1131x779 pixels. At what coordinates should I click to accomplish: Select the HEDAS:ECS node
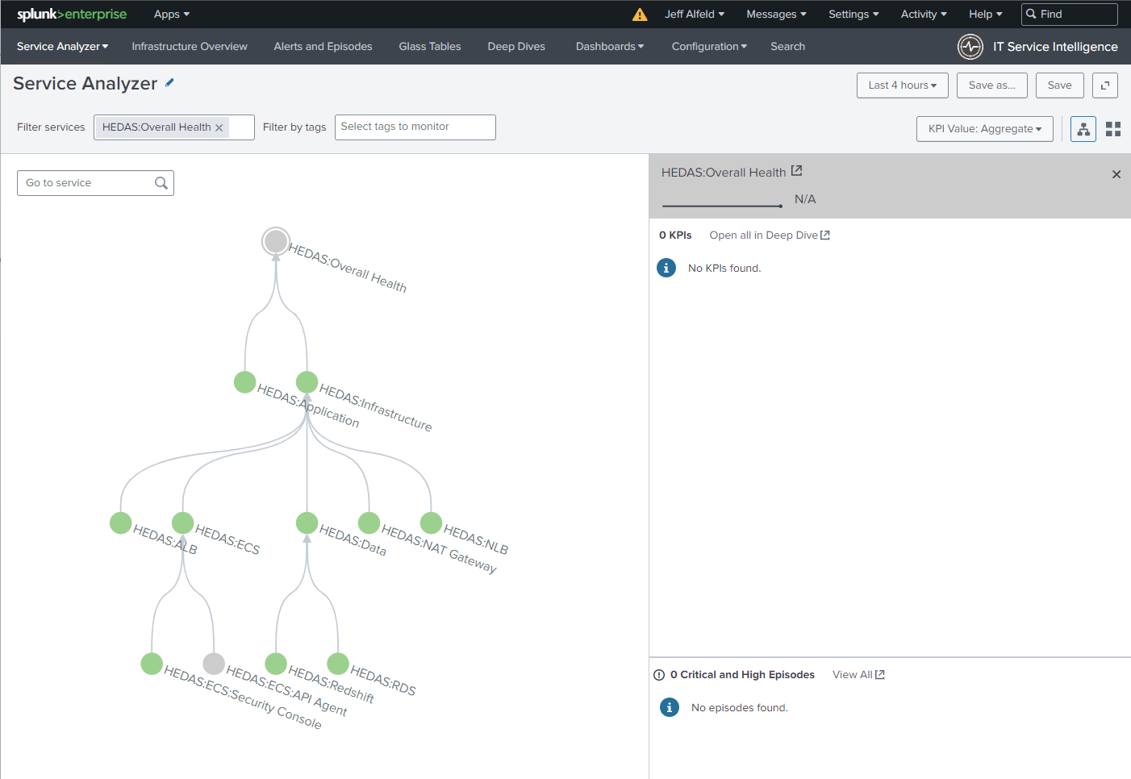(x=183, y=523)
